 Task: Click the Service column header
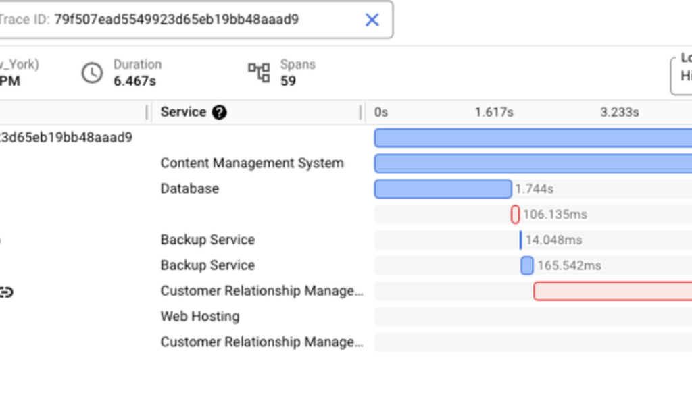(183, 113)
